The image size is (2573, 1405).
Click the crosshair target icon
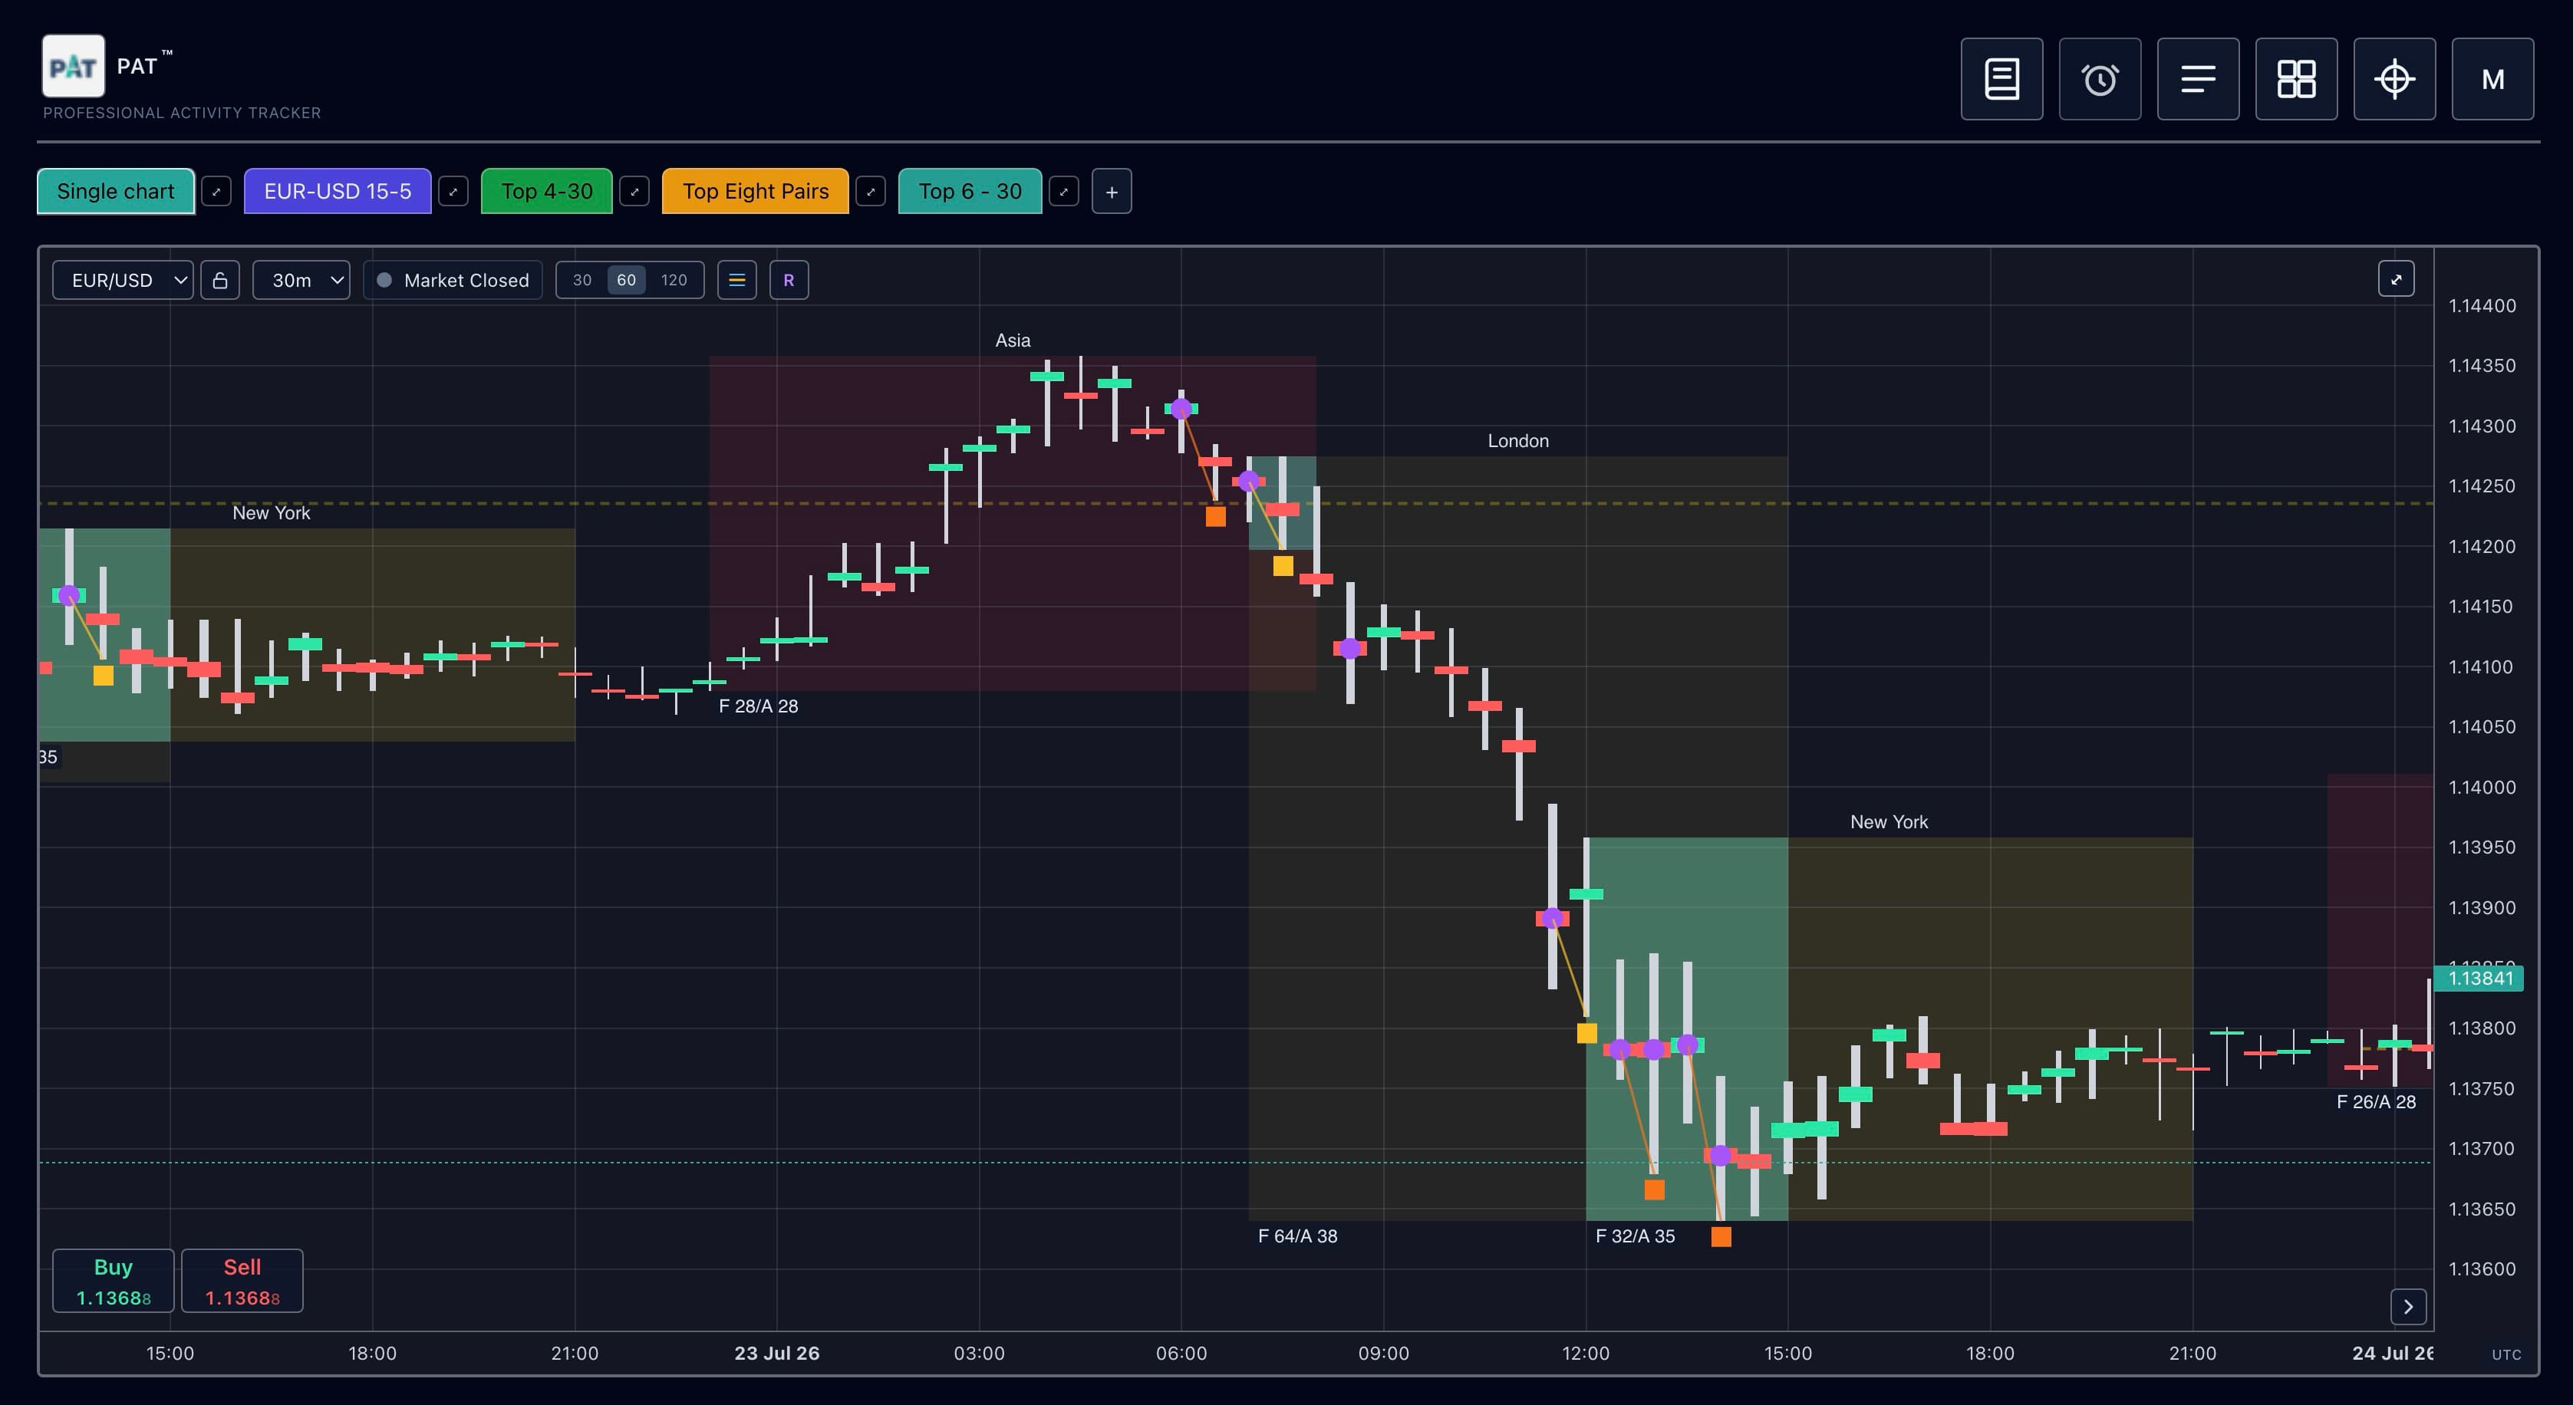[2394, 79]
